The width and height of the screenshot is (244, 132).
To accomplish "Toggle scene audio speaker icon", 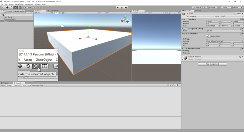I will click(59, 13).
